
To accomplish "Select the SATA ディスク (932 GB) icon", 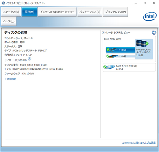I will click(109, 67).
